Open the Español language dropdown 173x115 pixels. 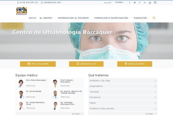tap(120, 2)
